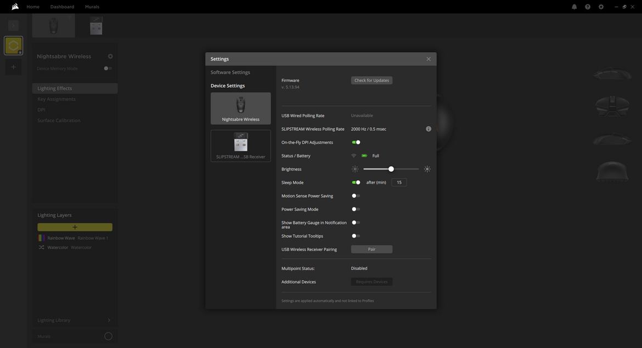Switch to Software Settings section
This screenshot has height=348, width=642.
click(x=230, y=72)
